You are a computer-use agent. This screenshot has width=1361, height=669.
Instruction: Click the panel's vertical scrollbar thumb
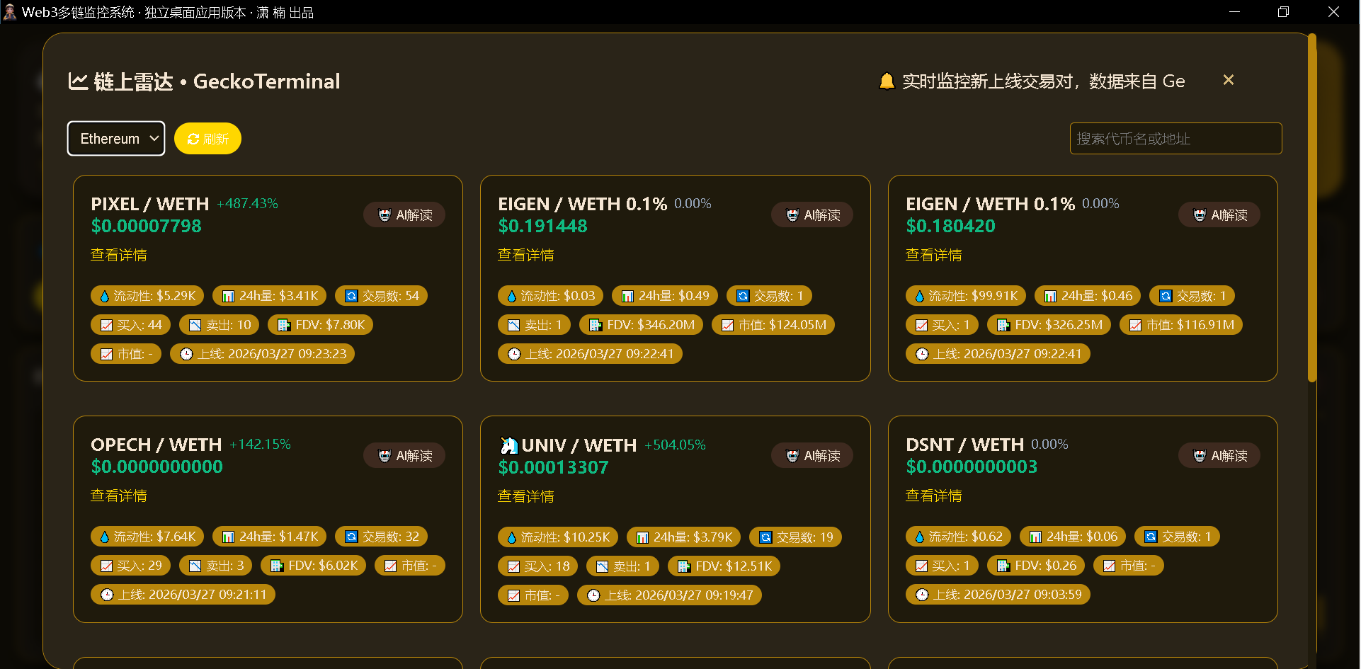click(x=1311, y=205)
